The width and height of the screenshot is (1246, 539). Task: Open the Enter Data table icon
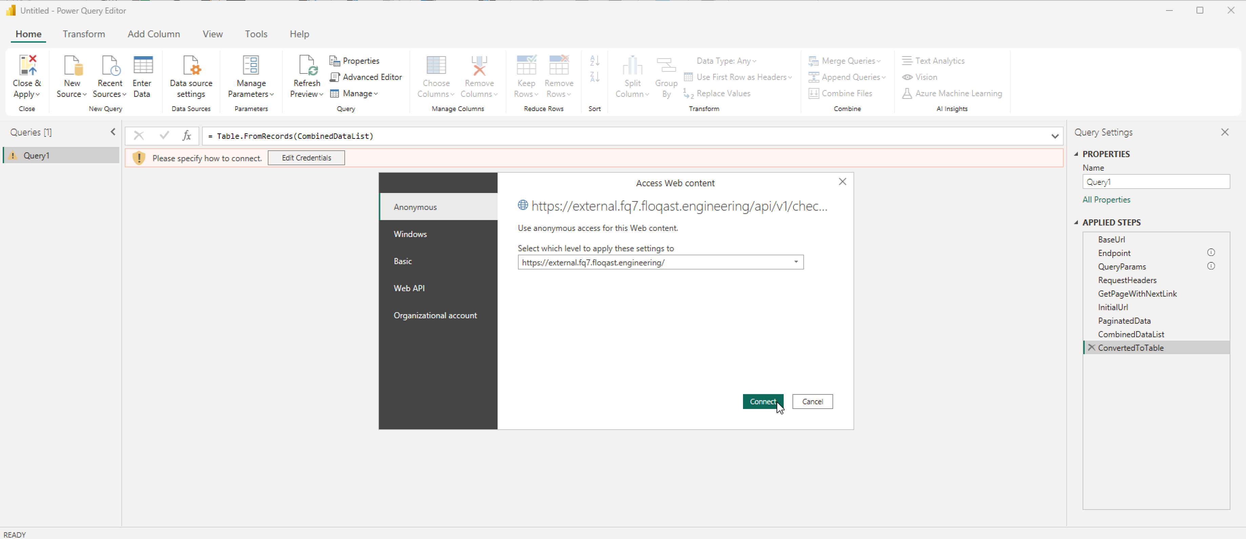tap(142, 65)
